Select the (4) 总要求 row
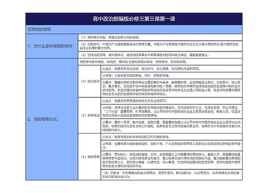Viewport: 268px width, 193px height. (172, 175)
